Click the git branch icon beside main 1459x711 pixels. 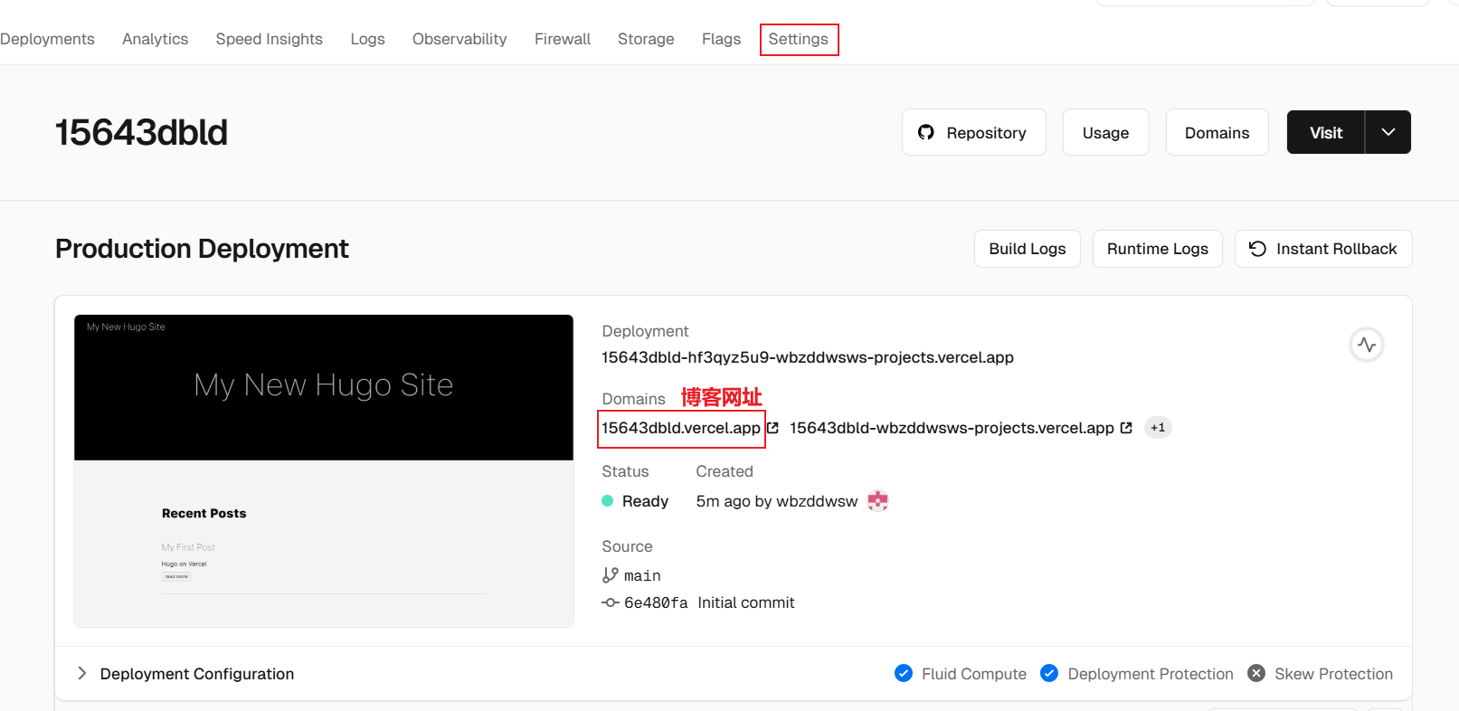(x=611, y=575)
